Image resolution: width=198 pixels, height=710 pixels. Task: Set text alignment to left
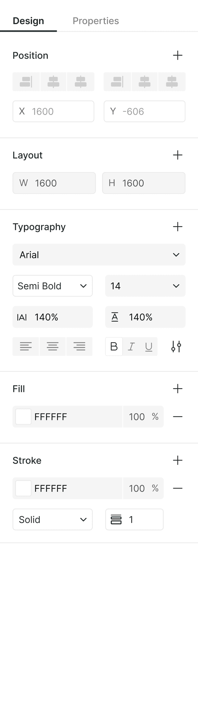(x=26, y=346)
